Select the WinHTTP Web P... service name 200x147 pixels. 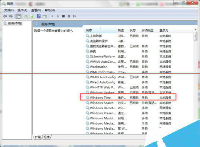coord(102,87)
